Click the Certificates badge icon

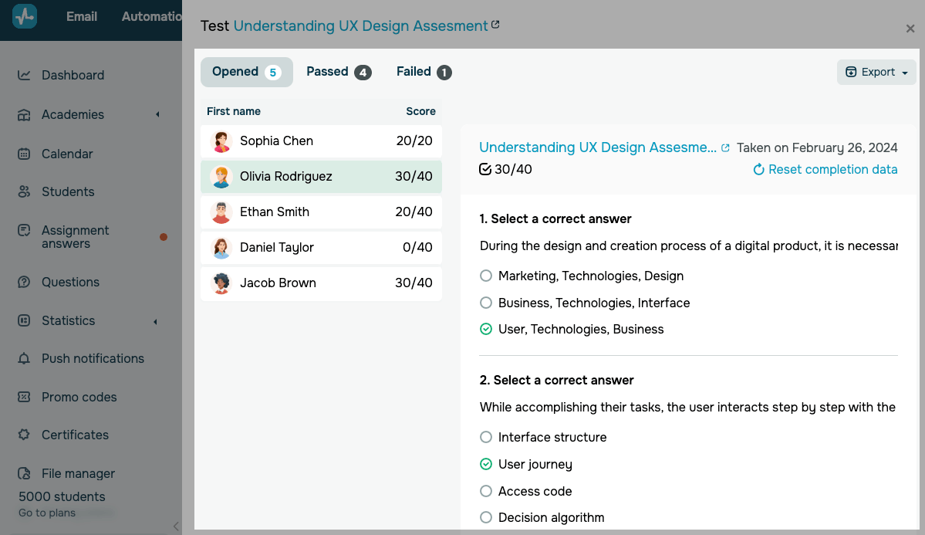pyautogui.click(x=24, y=435)
